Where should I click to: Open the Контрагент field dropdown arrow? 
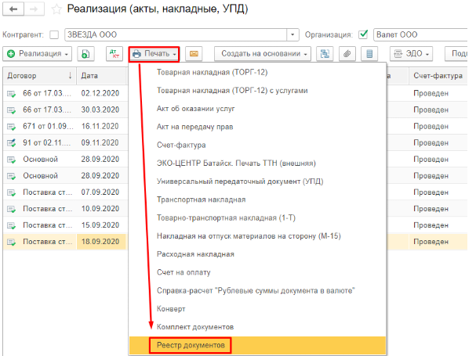[293, 34]
